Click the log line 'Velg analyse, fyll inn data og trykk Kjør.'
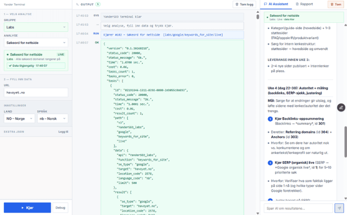Viewport: 347px width, 215px height. point(172,26)
